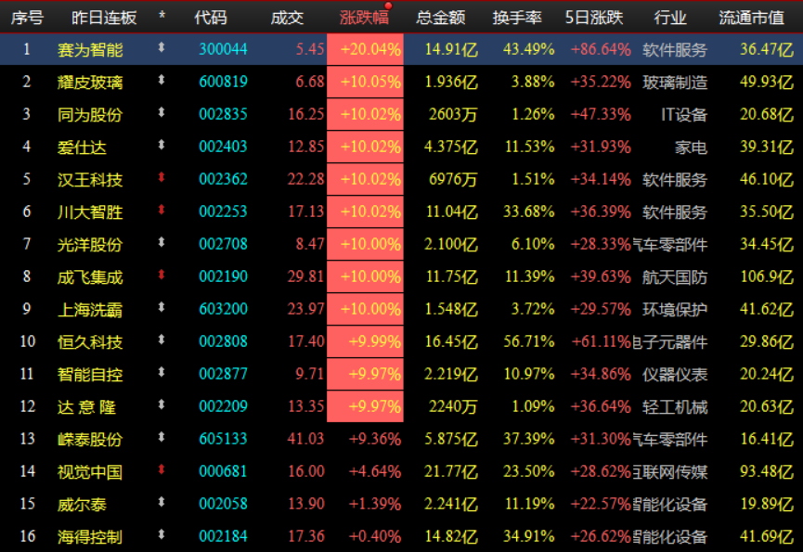Sort by the 代码 column header

pyautogui.click(x=211, y=18)
